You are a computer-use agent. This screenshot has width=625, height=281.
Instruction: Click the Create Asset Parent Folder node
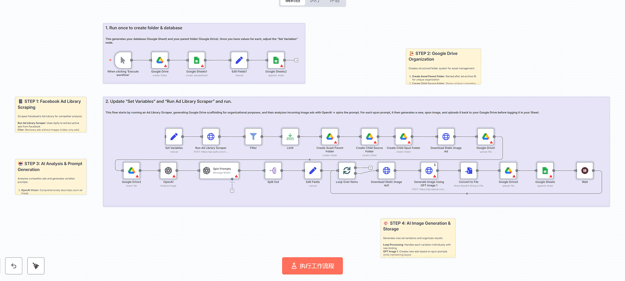click(x=330, y=137)
